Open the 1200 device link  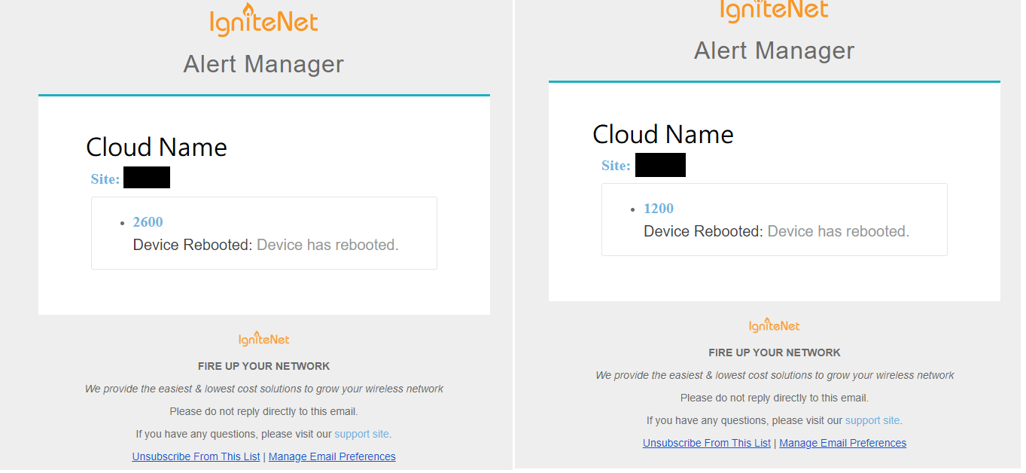click(659, 208)
